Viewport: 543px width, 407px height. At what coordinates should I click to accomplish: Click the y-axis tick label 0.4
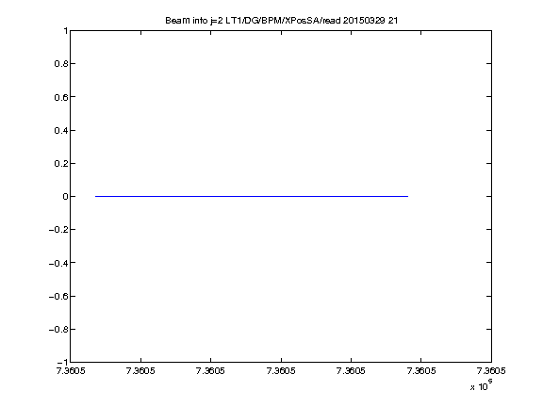(61, 130)
